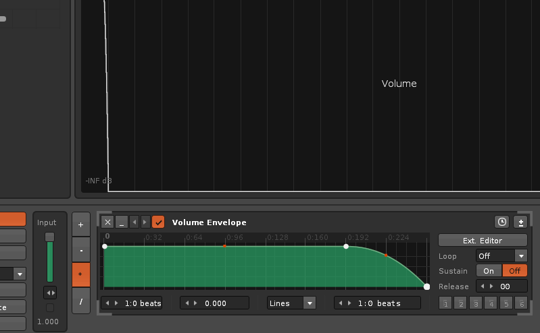540x333 pixels.
Task: Open the Lines curve type dropdown
Action: pyautogui.click(x=291, y=303)
